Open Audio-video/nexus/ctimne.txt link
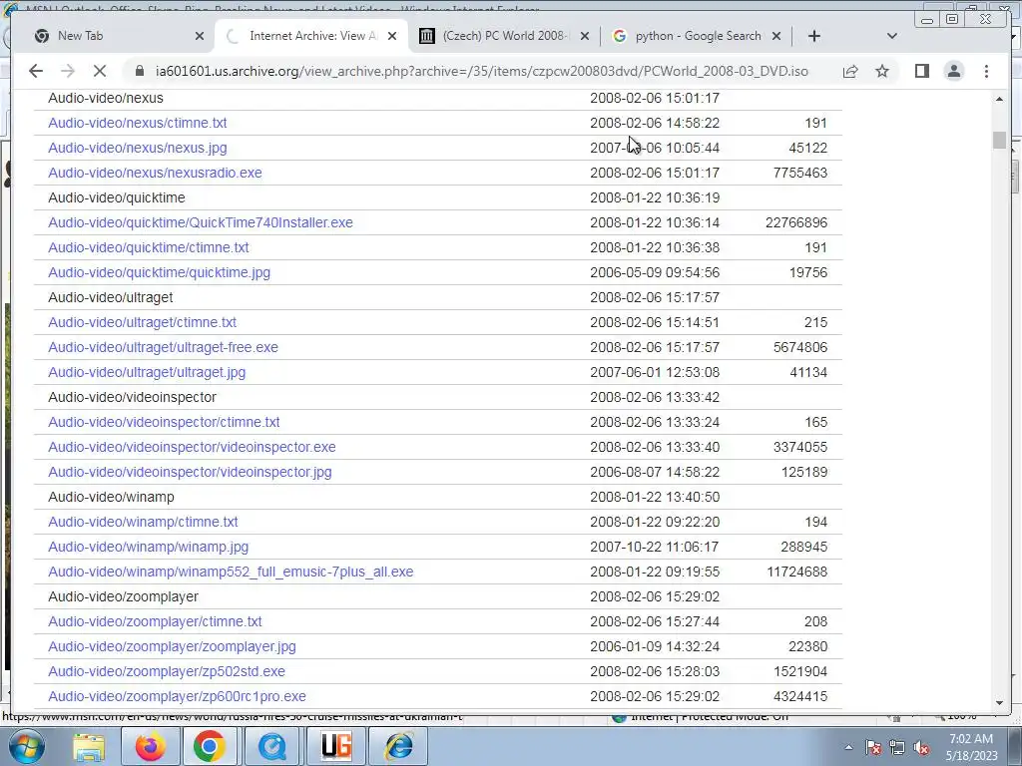 (138, 123)
